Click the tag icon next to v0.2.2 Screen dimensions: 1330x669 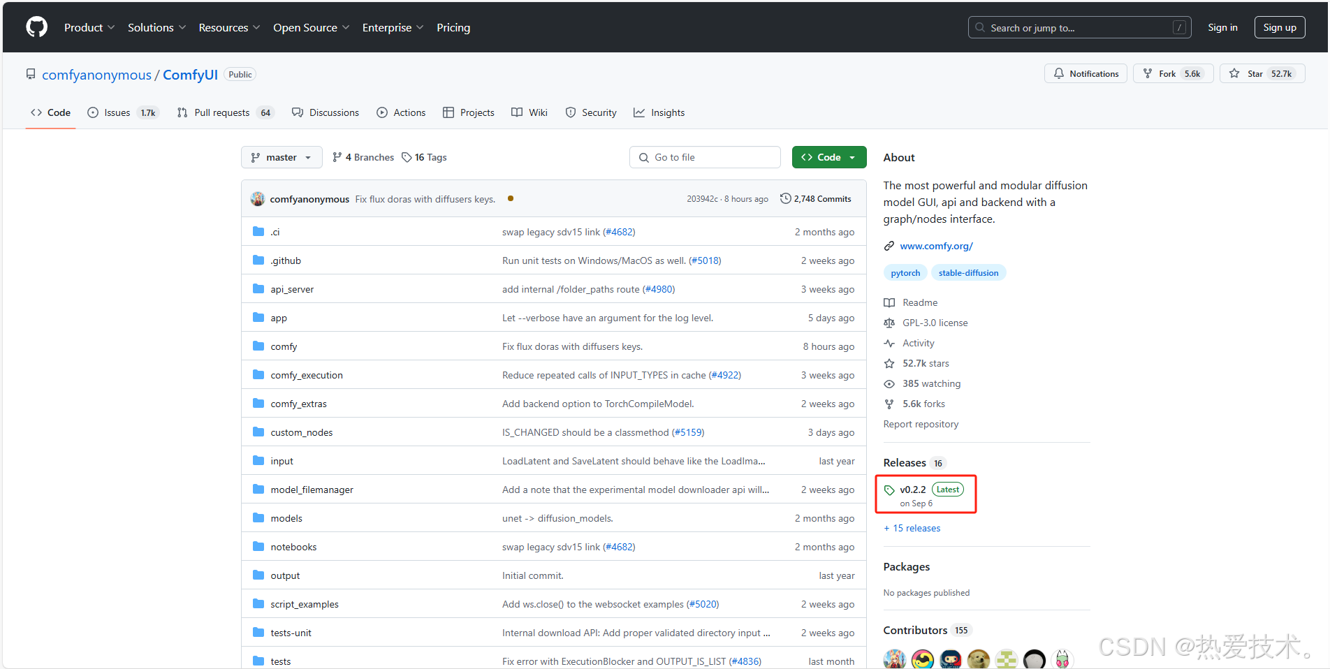(889, 490)
